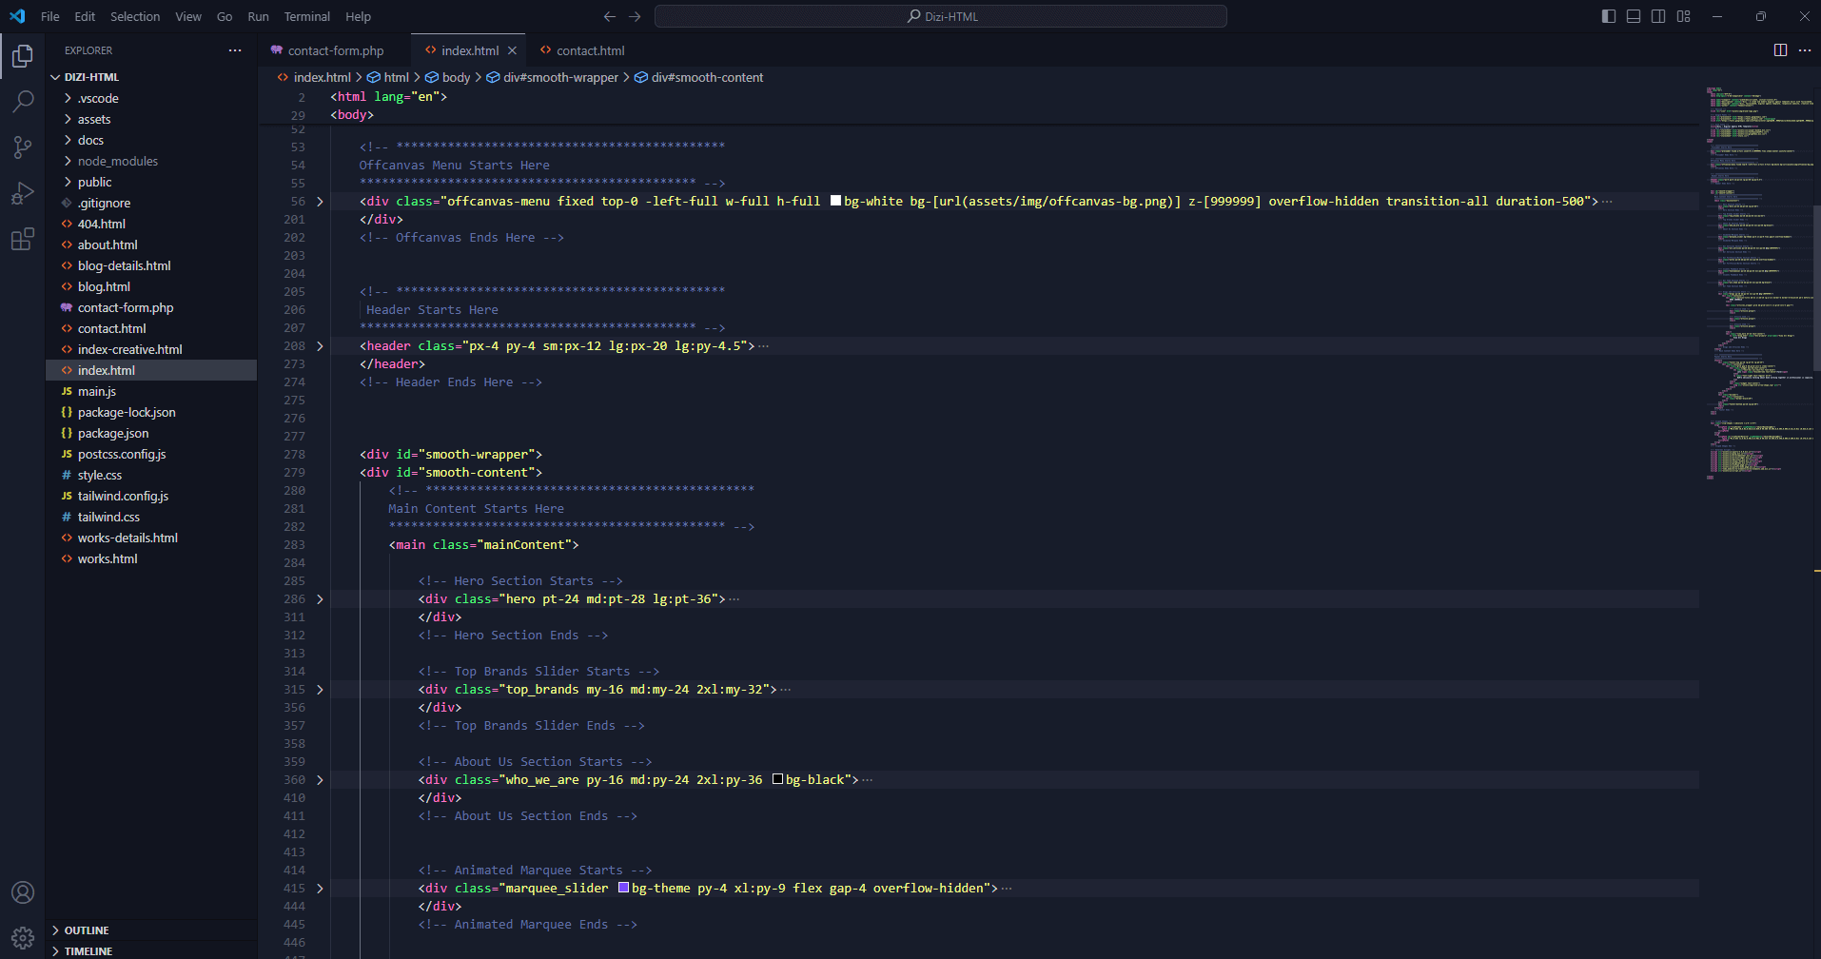Open the View menu
The image size is (1821, 959).
(188, 16)
